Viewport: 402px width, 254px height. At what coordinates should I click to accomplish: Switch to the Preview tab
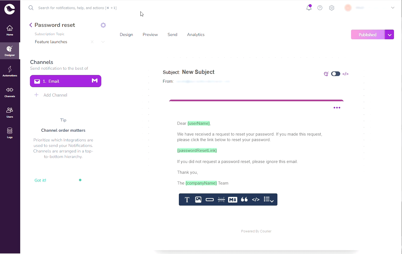pos(150,34)
